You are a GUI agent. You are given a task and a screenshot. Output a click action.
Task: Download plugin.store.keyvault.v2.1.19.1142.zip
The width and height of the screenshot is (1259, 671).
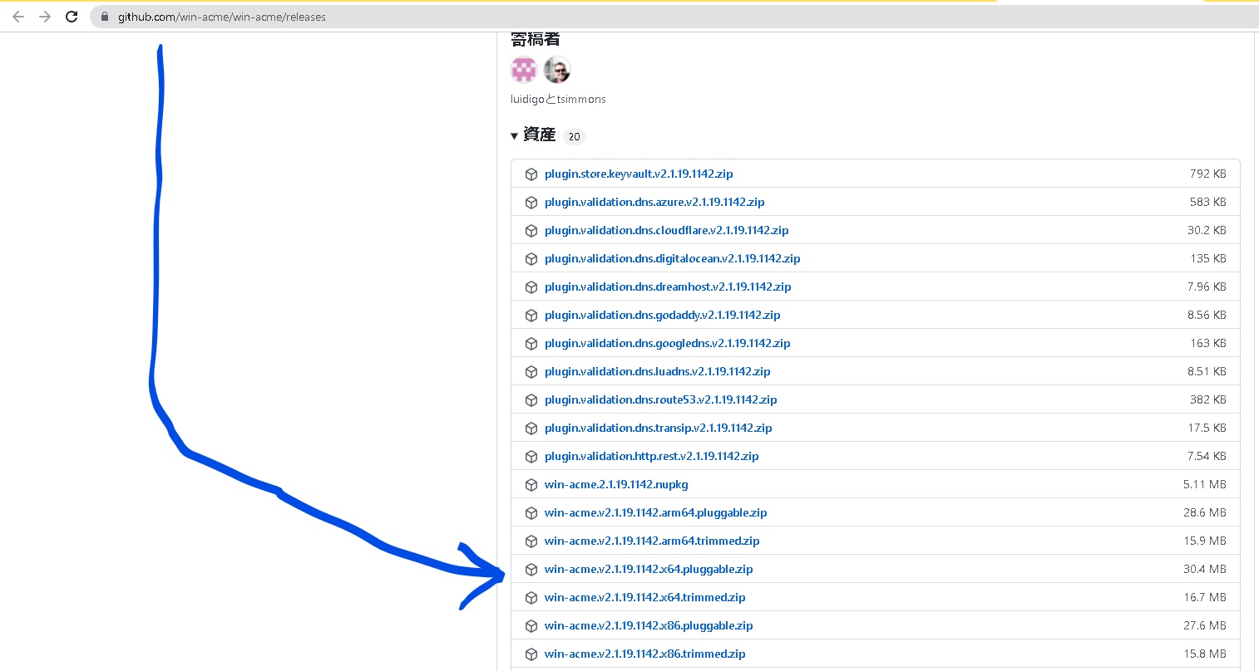pyautogui.click(x=639, y=174)
